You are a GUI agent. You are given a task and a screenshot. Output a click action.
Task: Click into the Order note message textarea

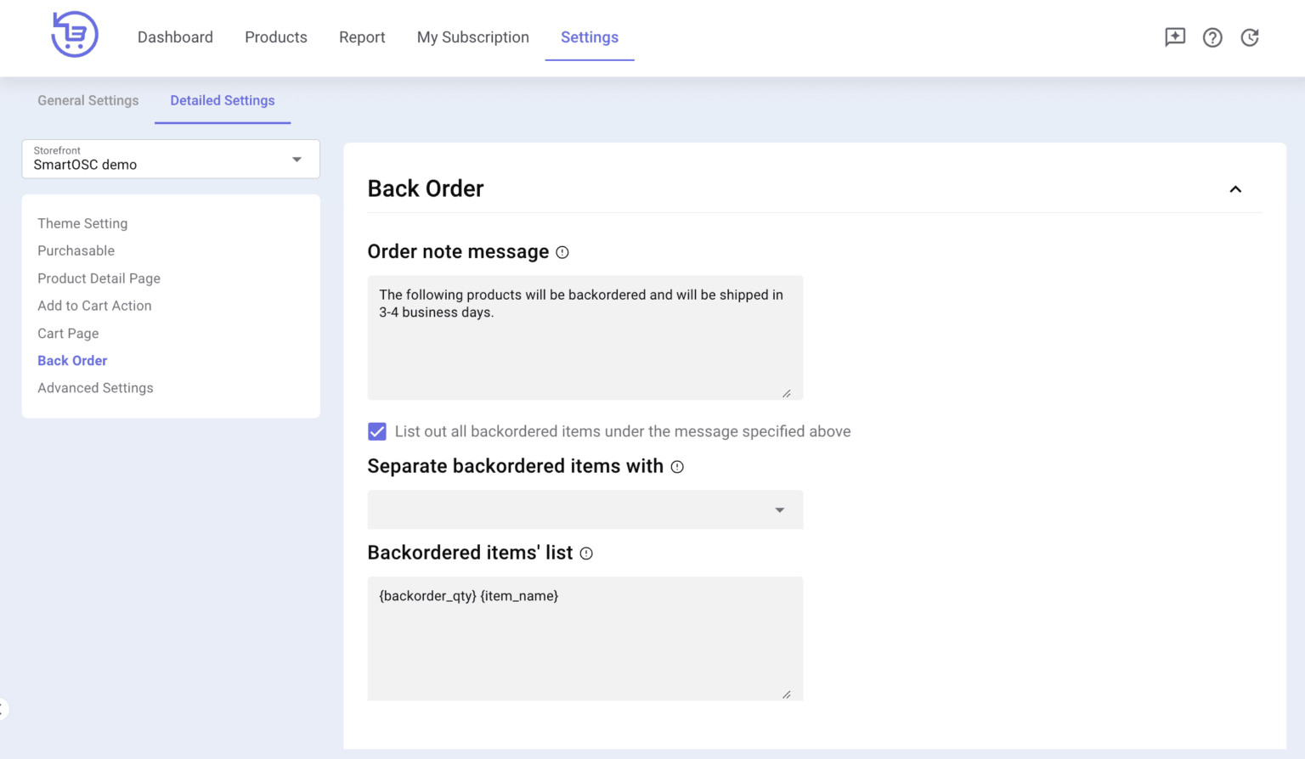point(585,338)
